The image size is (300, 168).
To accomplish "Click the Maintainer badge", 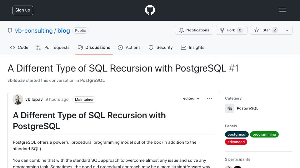I will click(x=84, y=100).
